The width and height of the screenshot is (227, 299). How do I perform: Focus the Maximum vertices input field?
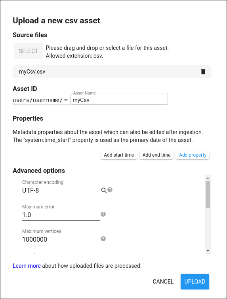[x=61, y=240]
